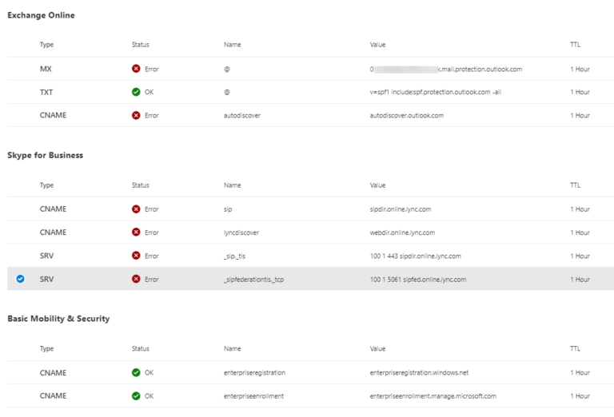Image resolution: width=614 pixels, height=417 pixels.
Task: Click the enterpriseregistration.windows.net value
Action: (419, 373)
